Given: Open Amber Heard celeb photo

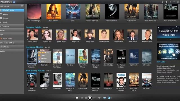Looking at the screenshot, I should click(61, 35).
